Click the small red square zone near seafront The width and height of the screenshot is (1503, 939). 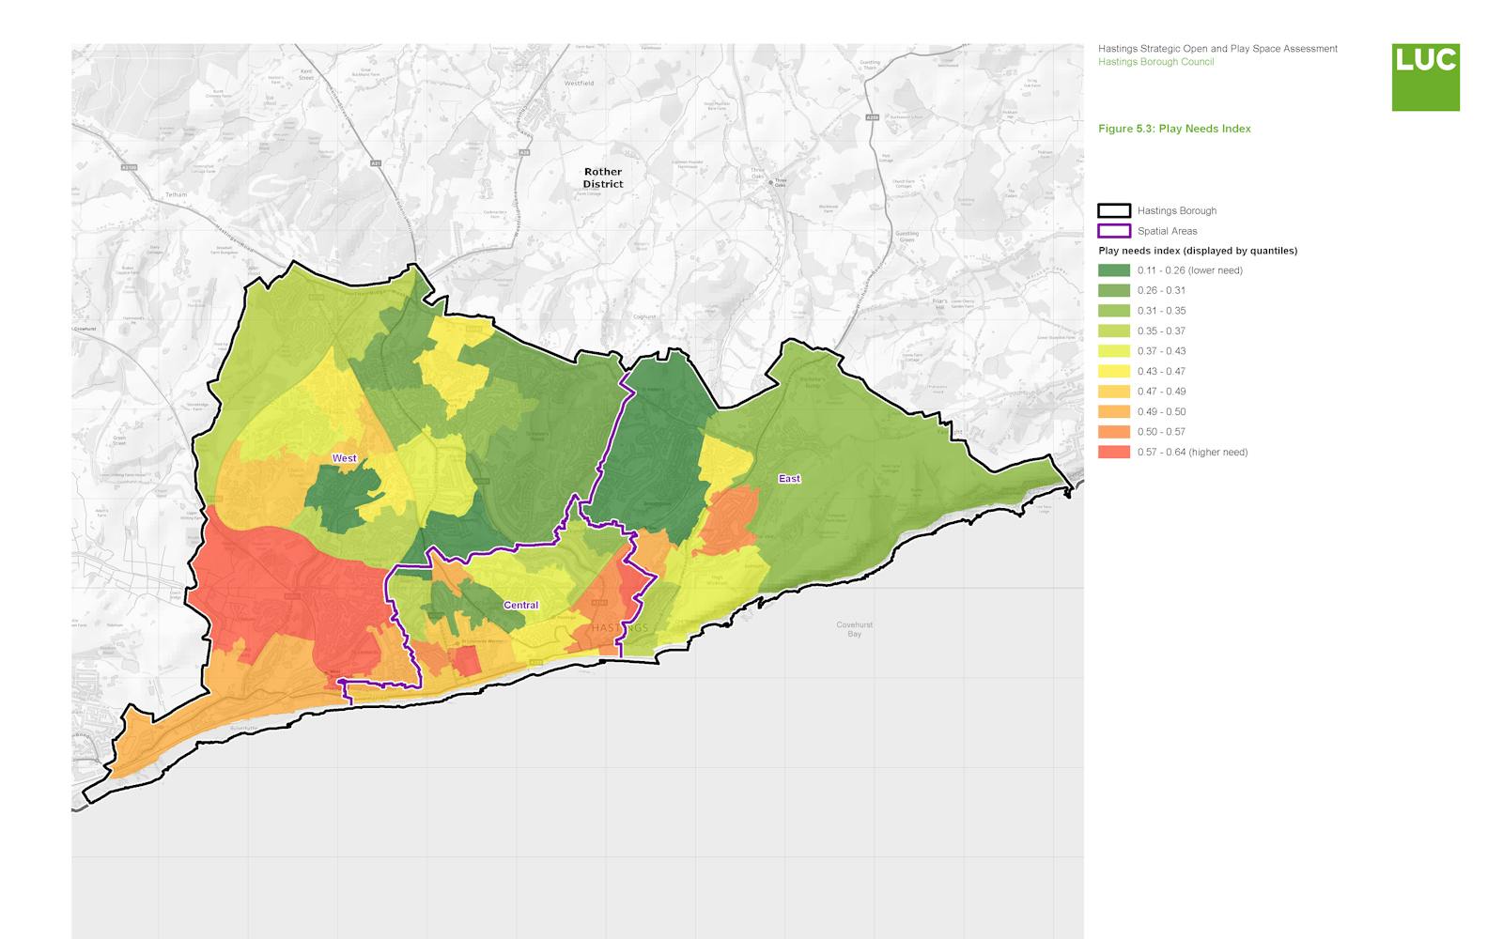tap(467, 660)
